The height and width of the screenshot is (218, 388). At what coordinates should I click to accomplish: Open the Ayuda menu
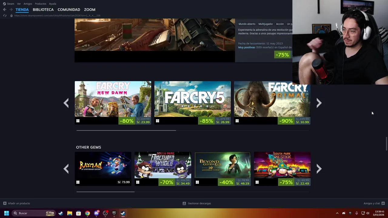pos(52,4)
